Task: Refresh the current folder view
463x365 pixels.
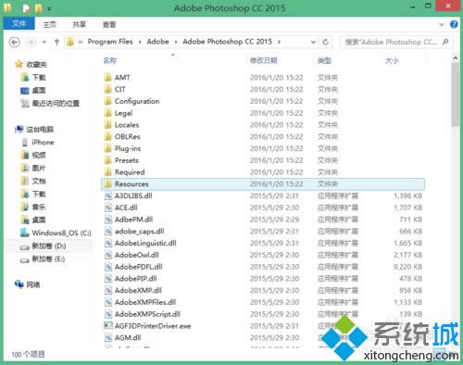Action: 325,42
